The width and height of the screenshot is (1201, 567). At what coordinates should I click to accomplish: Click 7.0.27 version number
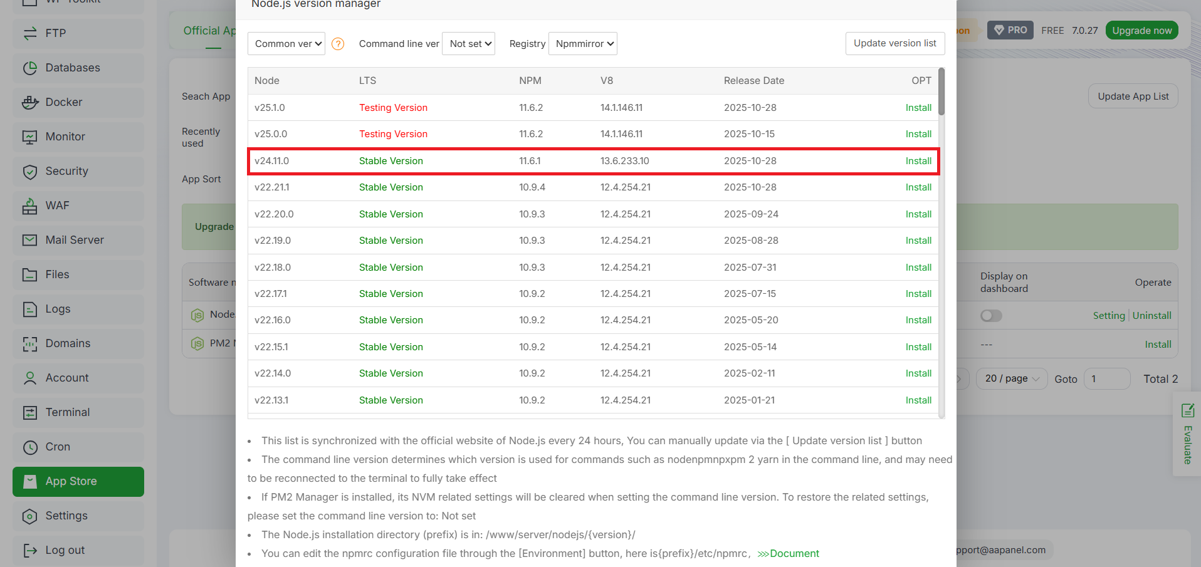click(1085, 31)
